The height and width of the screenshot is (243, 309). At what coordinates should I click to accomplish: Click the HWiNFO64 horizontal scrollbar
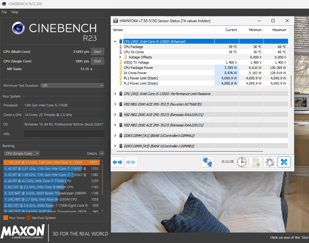coord(190,151)
